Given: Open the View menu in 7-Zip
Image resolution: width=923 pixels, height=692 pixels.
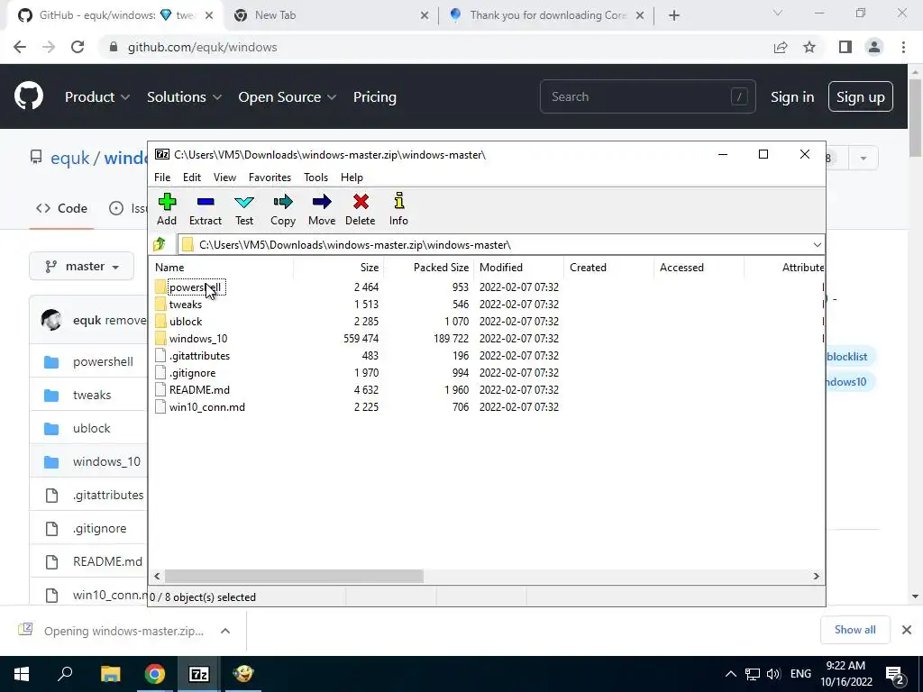Looking at the screenshot, I should click(x=224, y=178).
